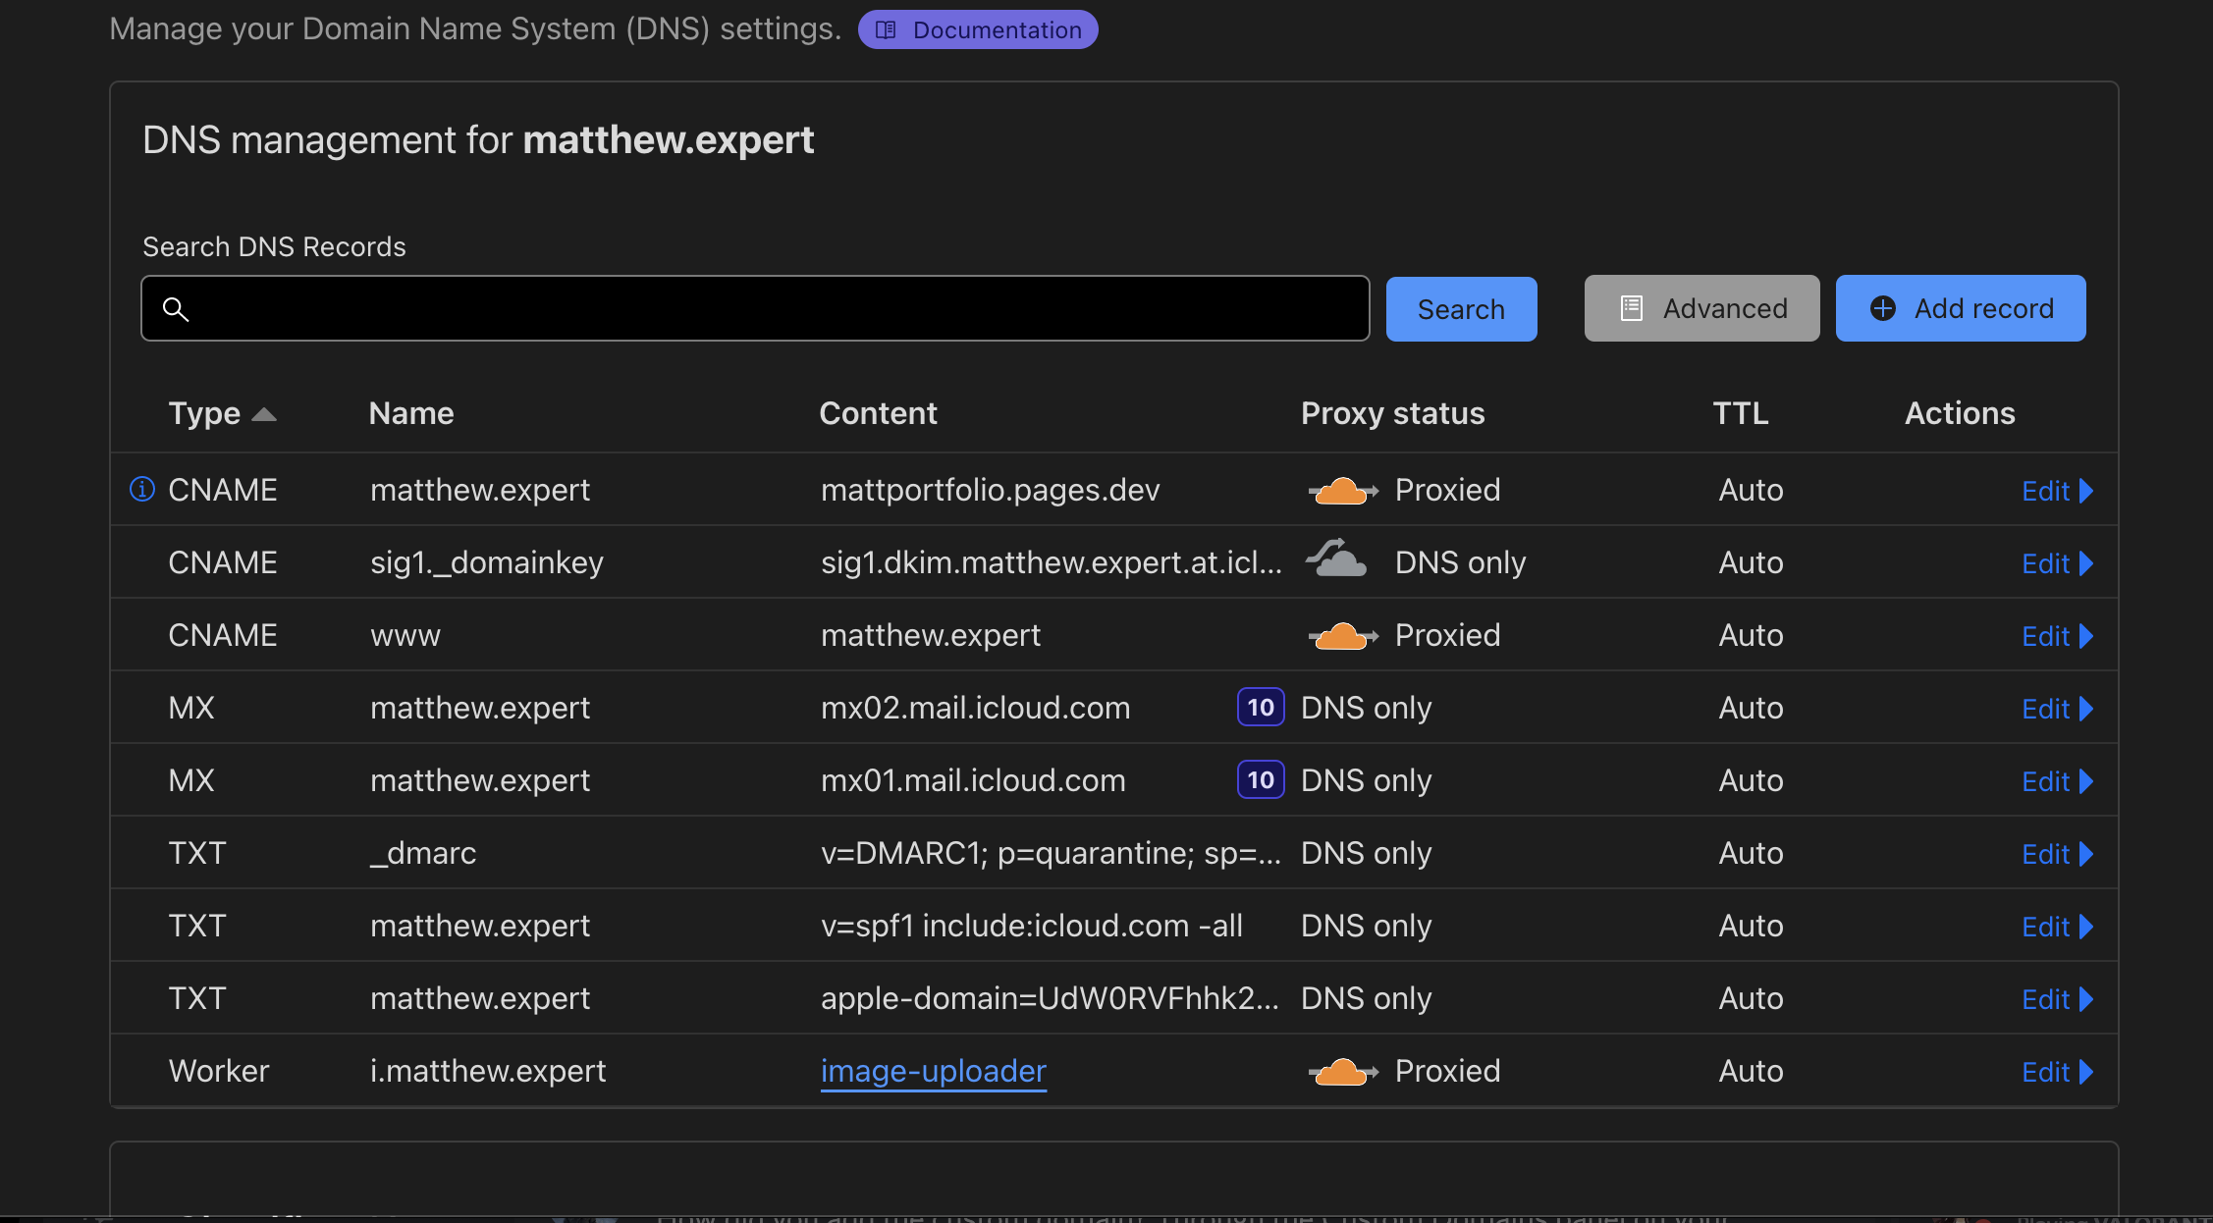Open the image-uploader Worker link
Screen dimensions: 2213x1223
933,1070
